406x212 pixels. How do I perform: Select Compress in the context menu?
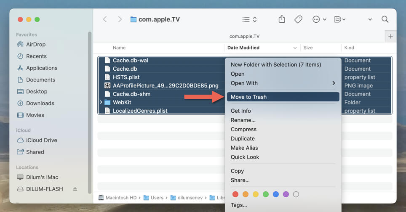pyautogui.click(x=243, y=130)
